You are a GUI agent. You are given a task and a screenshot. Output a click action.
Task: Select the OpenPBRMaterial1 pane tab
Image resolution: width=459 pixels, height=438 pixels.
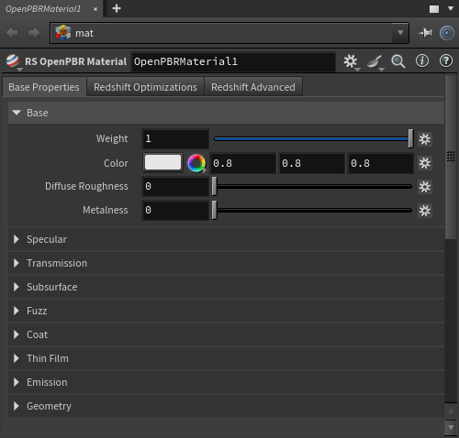pyautogui.click(x=43, y=9)
